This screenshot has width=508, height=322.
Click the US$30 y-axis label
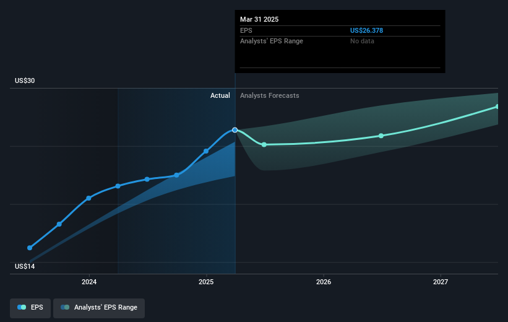(25, 80)
